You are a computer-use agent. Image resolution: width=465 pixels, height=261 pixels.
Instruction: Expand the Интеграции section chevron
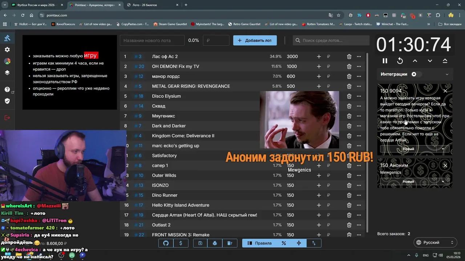click(447, 74)
